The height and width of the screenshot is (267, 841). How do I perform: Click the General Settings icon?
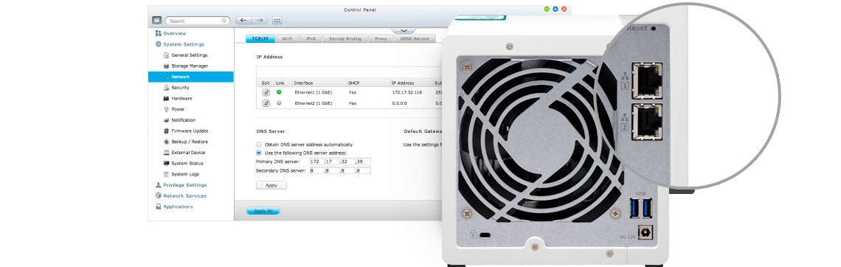coord(166,55)
